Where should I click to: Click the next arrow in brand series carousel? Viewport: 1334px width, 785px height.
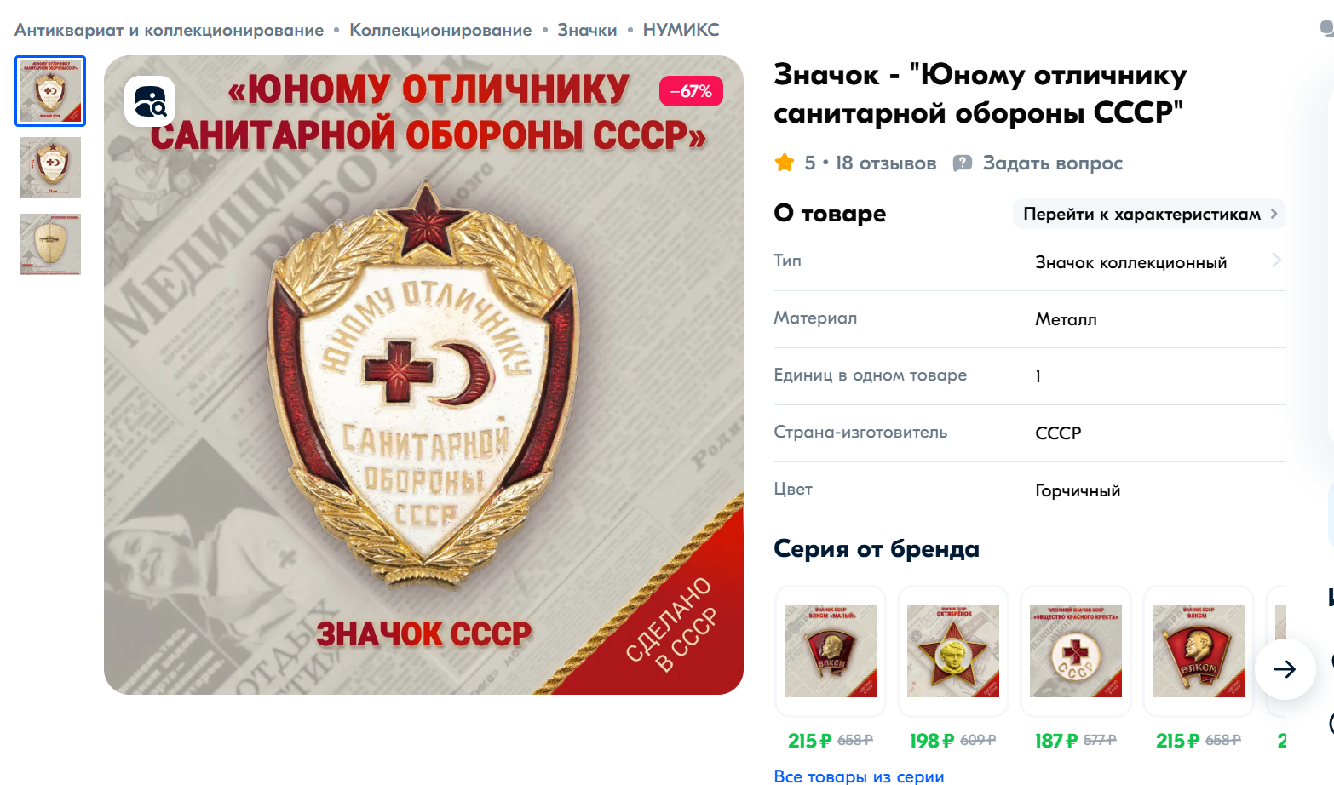[1285, 669]
